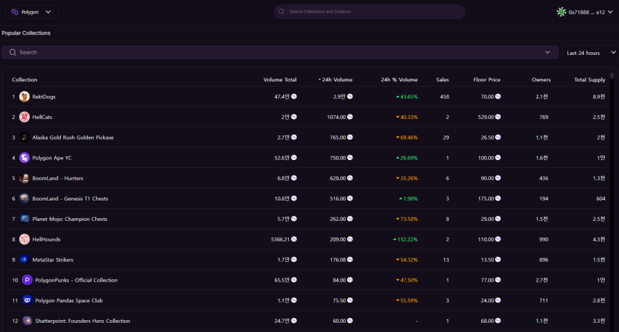
Task: Click MATIC icon beside Polygon Ape YC 100.00
Action: (x=498, y=158)
